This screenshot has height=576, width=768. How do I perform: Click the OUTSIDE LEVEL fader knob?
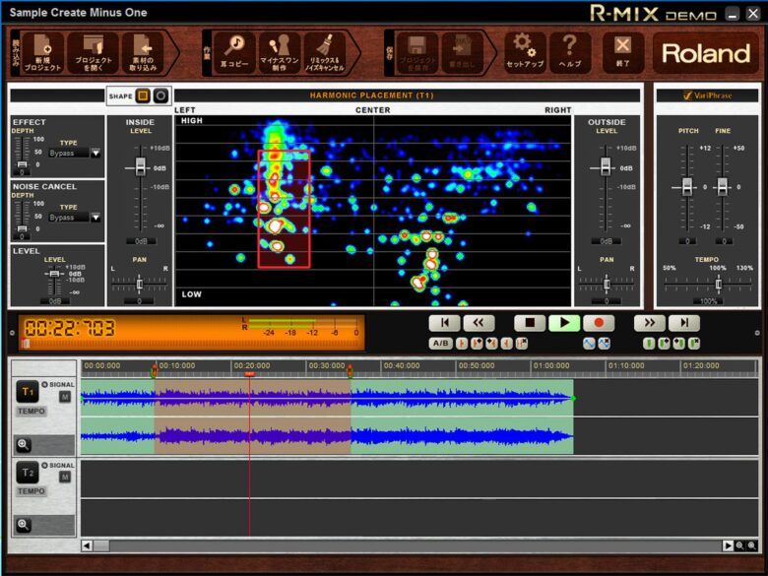606,166
